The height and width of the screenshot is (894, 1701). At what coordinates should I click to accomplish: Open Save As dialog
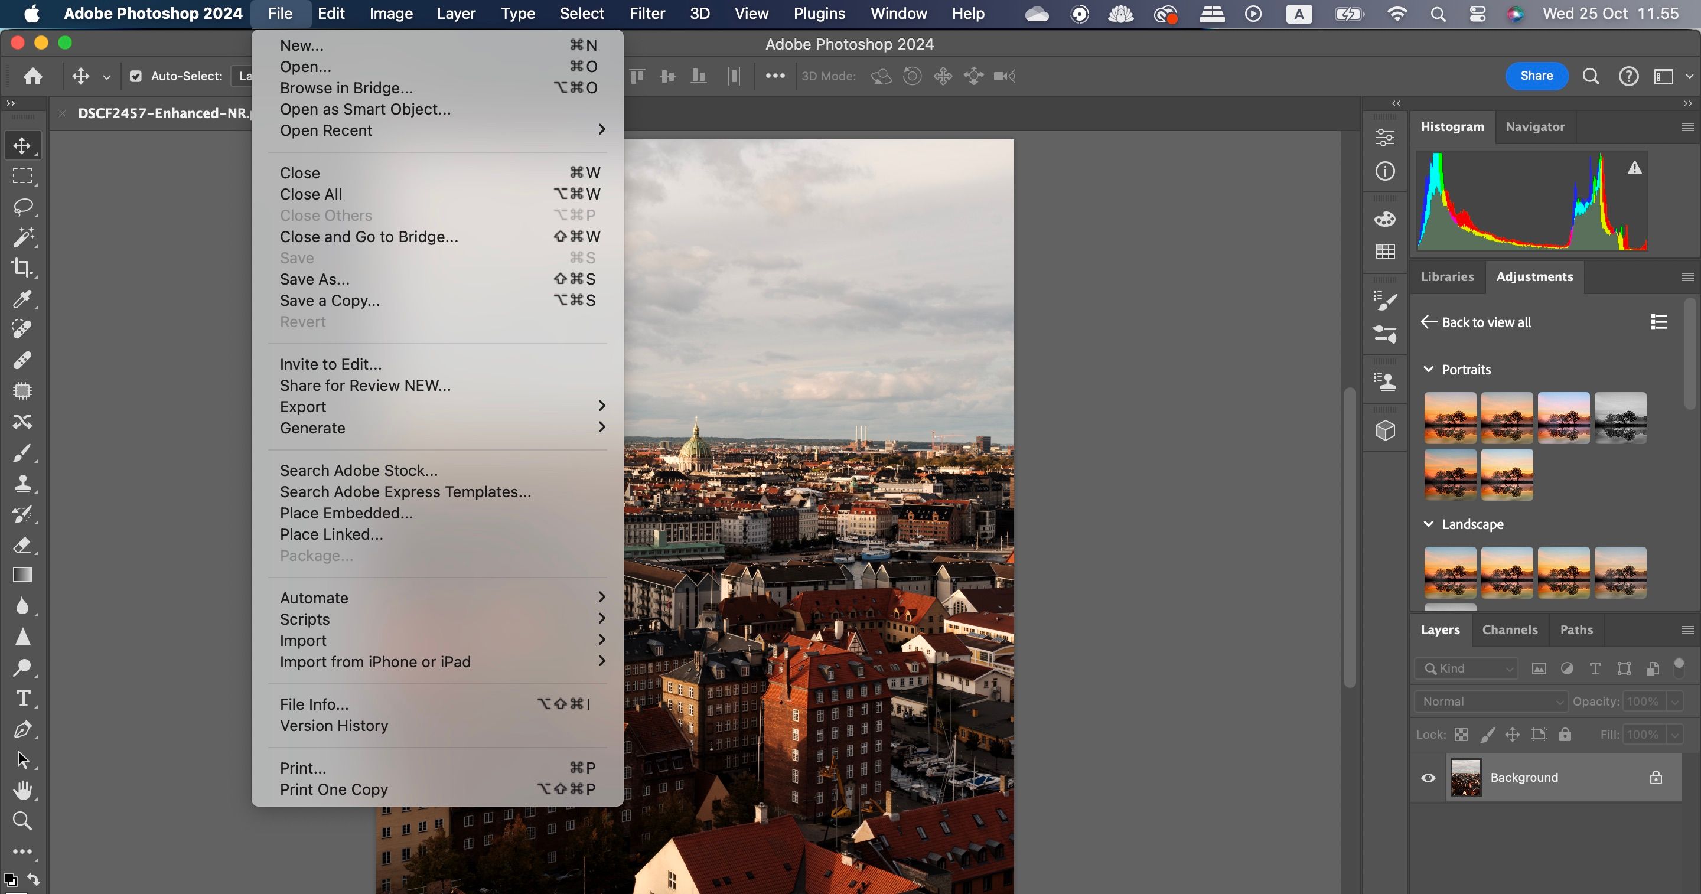point(314,279)
